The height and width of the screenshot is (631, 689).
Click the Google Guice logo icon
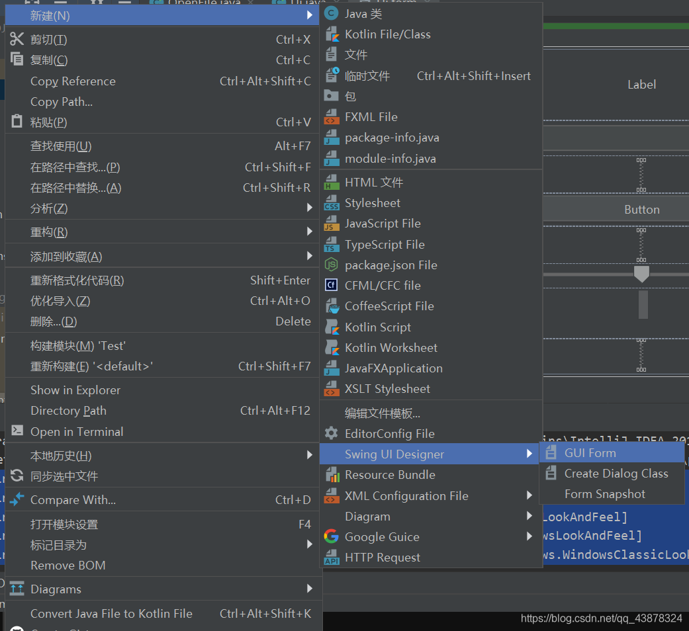pos(331,536)
